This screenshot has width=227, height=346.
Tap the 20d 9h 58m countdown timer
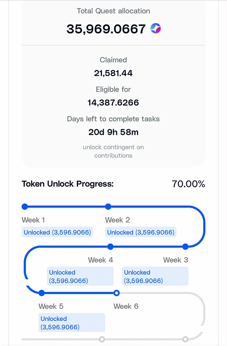113,132
